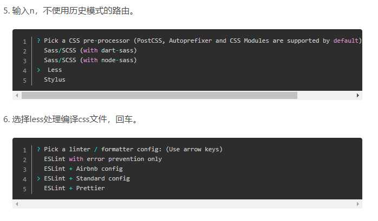Viewport: 378px width, 221px height.
Task: Click the highlighted default keyword in the first code block
Action: tap(346, 41)
